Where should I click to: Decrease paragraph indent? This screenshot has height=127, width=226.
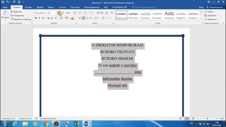[x=98, y=13]
